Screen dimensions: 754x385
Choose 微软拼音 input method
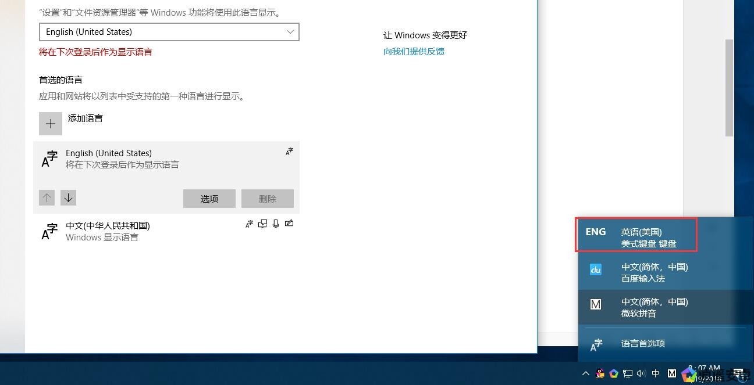[655, 307]
